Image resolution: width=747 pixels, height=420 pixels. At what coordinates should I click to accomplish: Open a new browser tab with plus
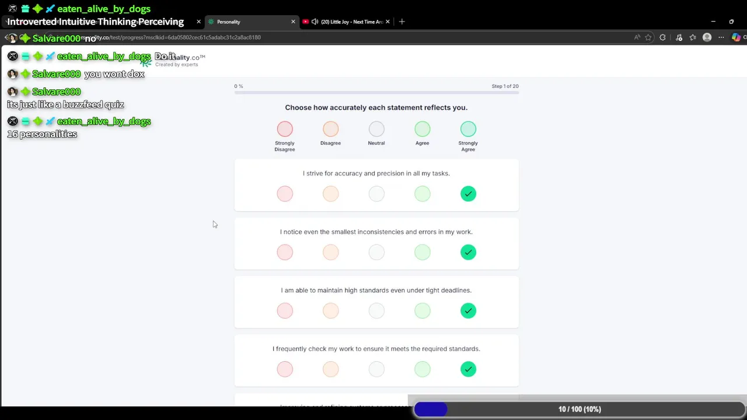402,22
